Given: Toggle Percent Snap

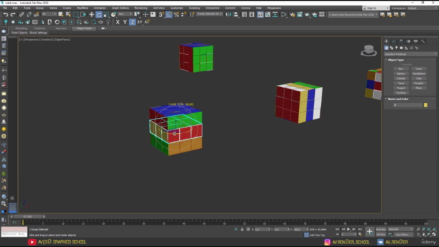Looking at the screenshot, I should point(176,14).
